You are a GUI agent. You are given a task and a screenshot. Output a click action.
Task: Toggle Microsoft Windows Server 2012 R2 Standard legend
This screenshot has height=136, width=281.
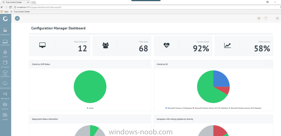tap(210, 108)
